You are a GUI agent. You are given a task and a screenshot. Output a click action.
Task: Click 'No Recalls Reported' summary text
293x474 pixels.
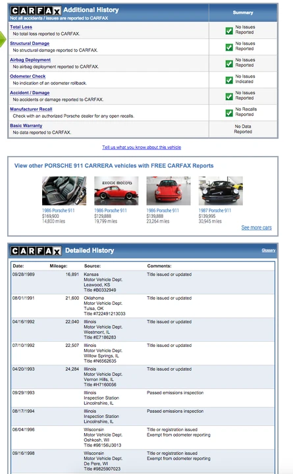click(246, 112)
